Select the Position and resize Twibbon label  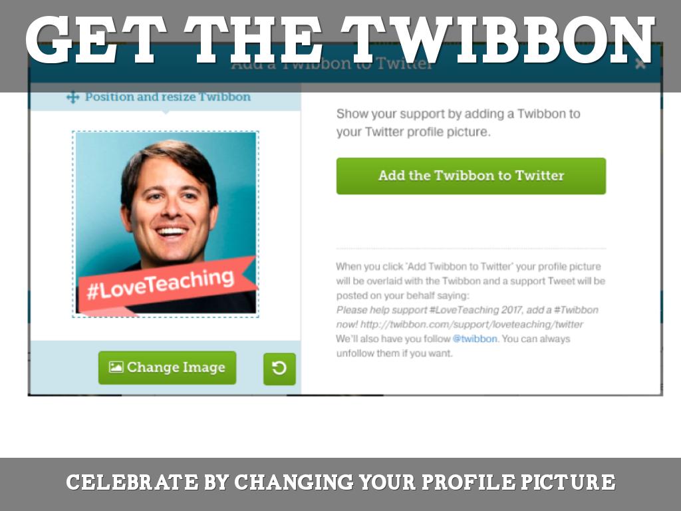168,96
